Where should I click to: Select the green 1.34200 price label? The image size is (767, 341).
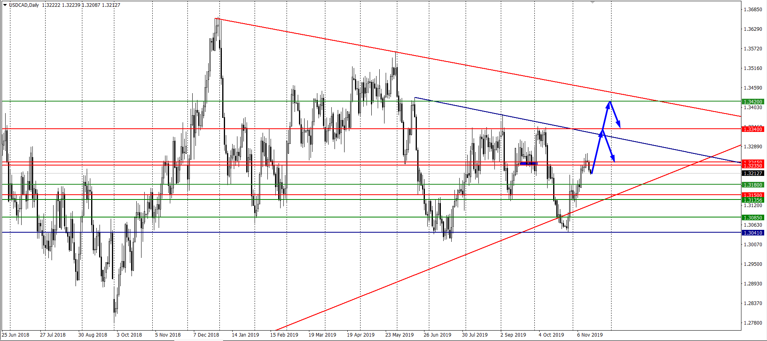point(753,102)
